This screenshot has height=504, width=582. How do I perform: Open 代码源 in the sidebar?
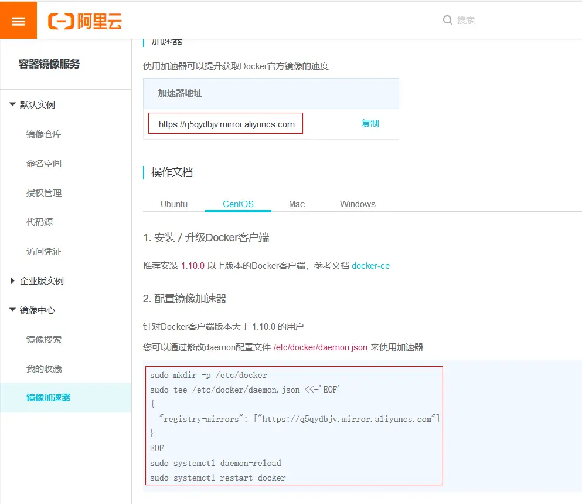tap(39, 222)
